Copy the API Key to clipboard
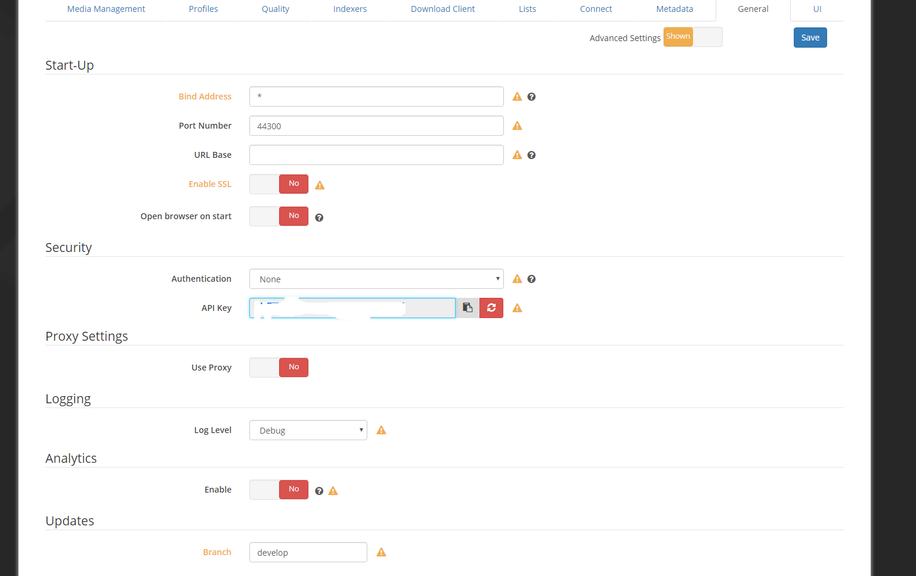The width and height of the screenshot is (916, 576). click(x=468, y=307)
